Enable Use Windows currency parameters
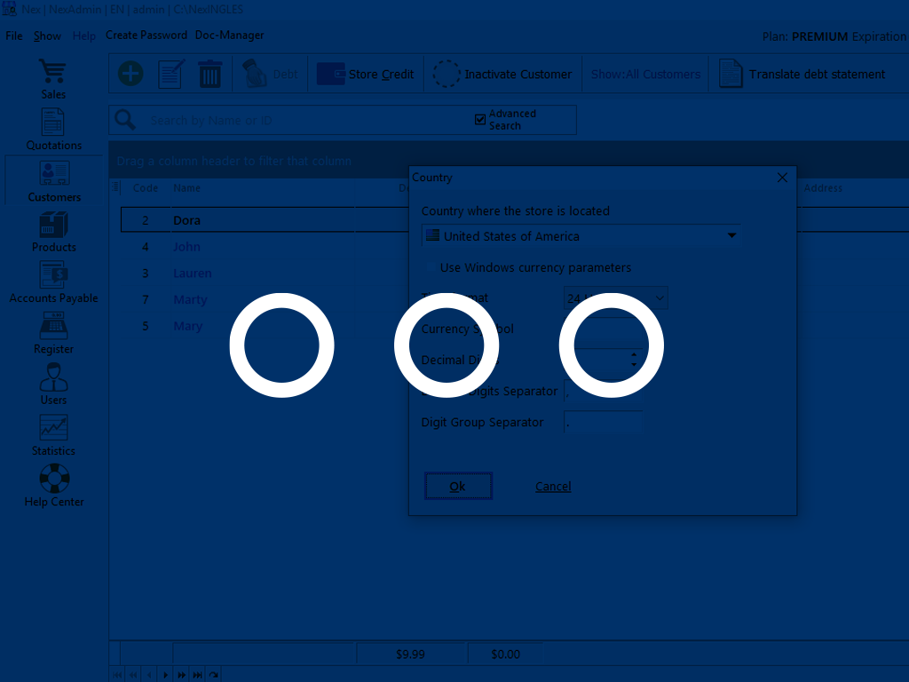Screen dimensions: 909x682 tap(431, 267)
